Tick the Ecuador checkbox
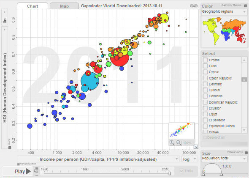The image size is (249, 178). click(x=205, y=108)
